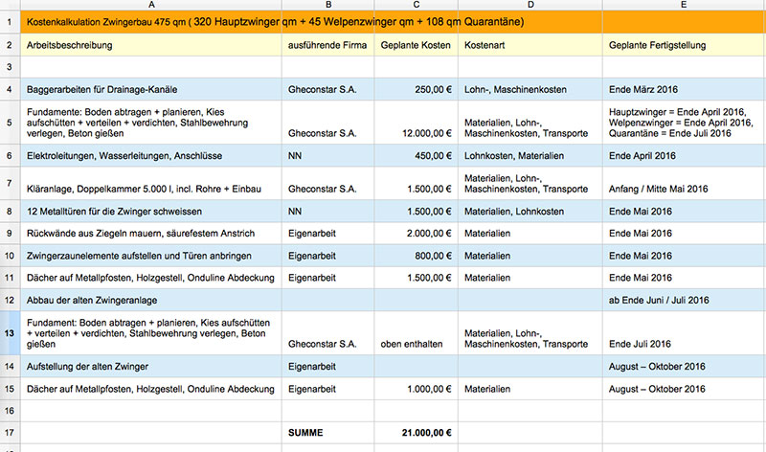This screenshot has height=452, width=766.
Task: Click the 'Geplante Kosten' header cell
Action: [x=417, y=45]
